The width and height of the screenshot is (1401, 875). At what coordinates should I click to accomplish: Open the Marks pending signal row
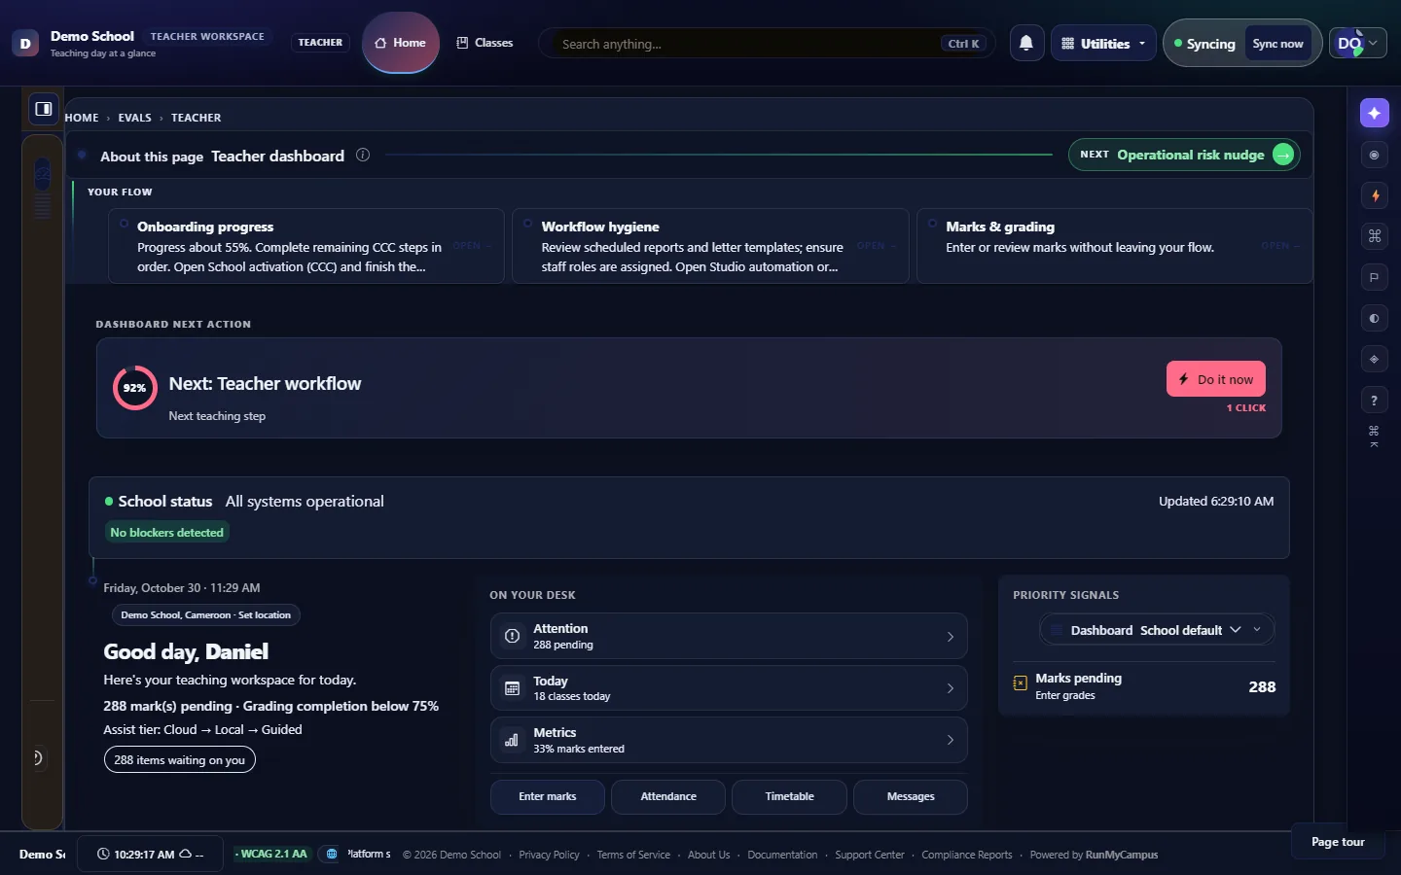tap(1144, 686)
